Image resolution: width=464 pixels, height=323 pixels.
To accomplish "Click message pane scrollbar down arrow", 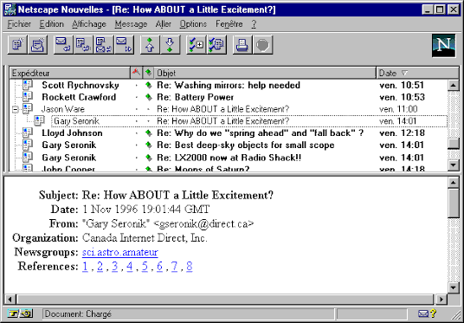I will (454, 287).
